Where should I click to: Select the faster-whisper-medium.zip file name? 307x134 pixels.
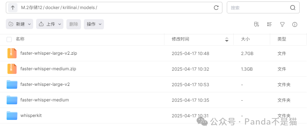48,69
